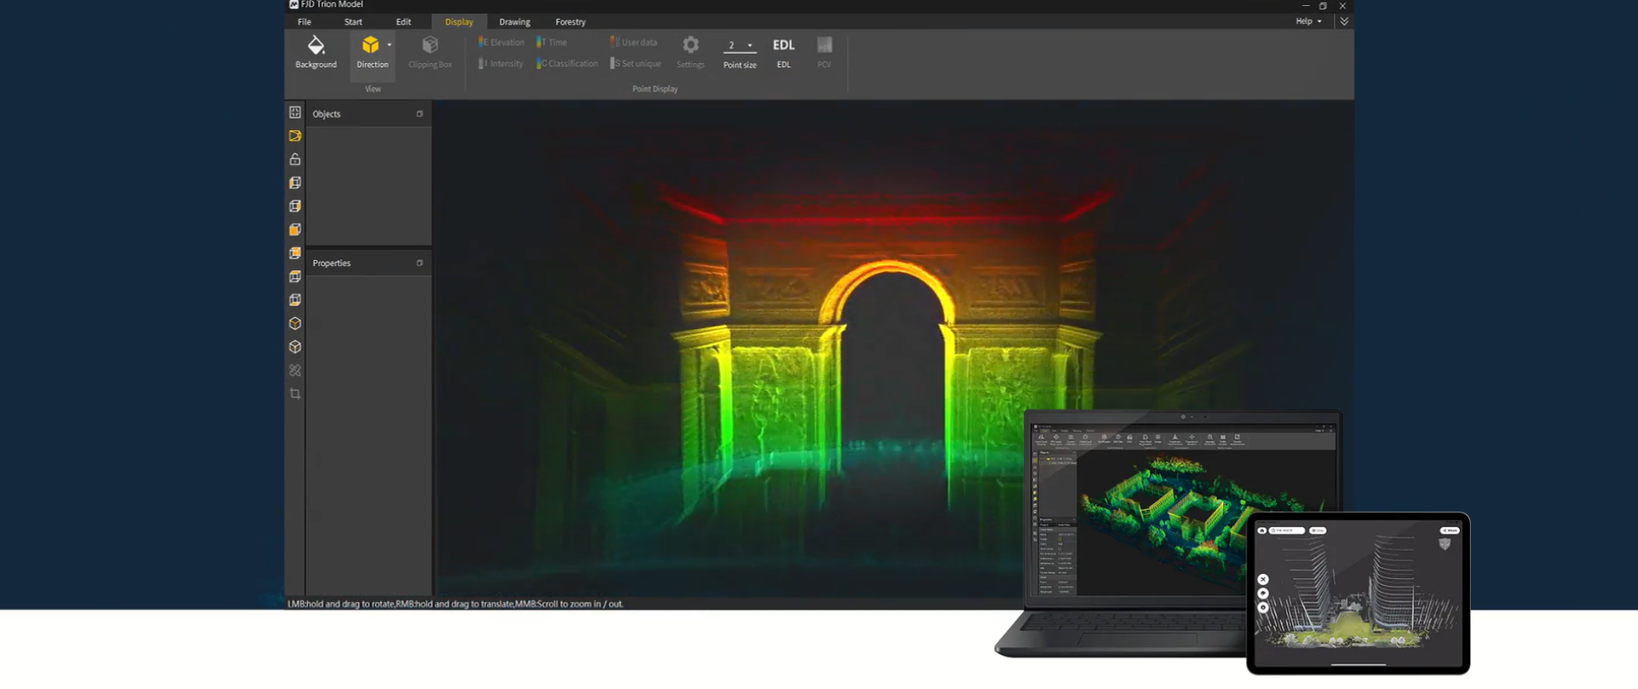Click the crossed-tools sidebar icon
1638x689 pixels.
[x=295, y=370]
